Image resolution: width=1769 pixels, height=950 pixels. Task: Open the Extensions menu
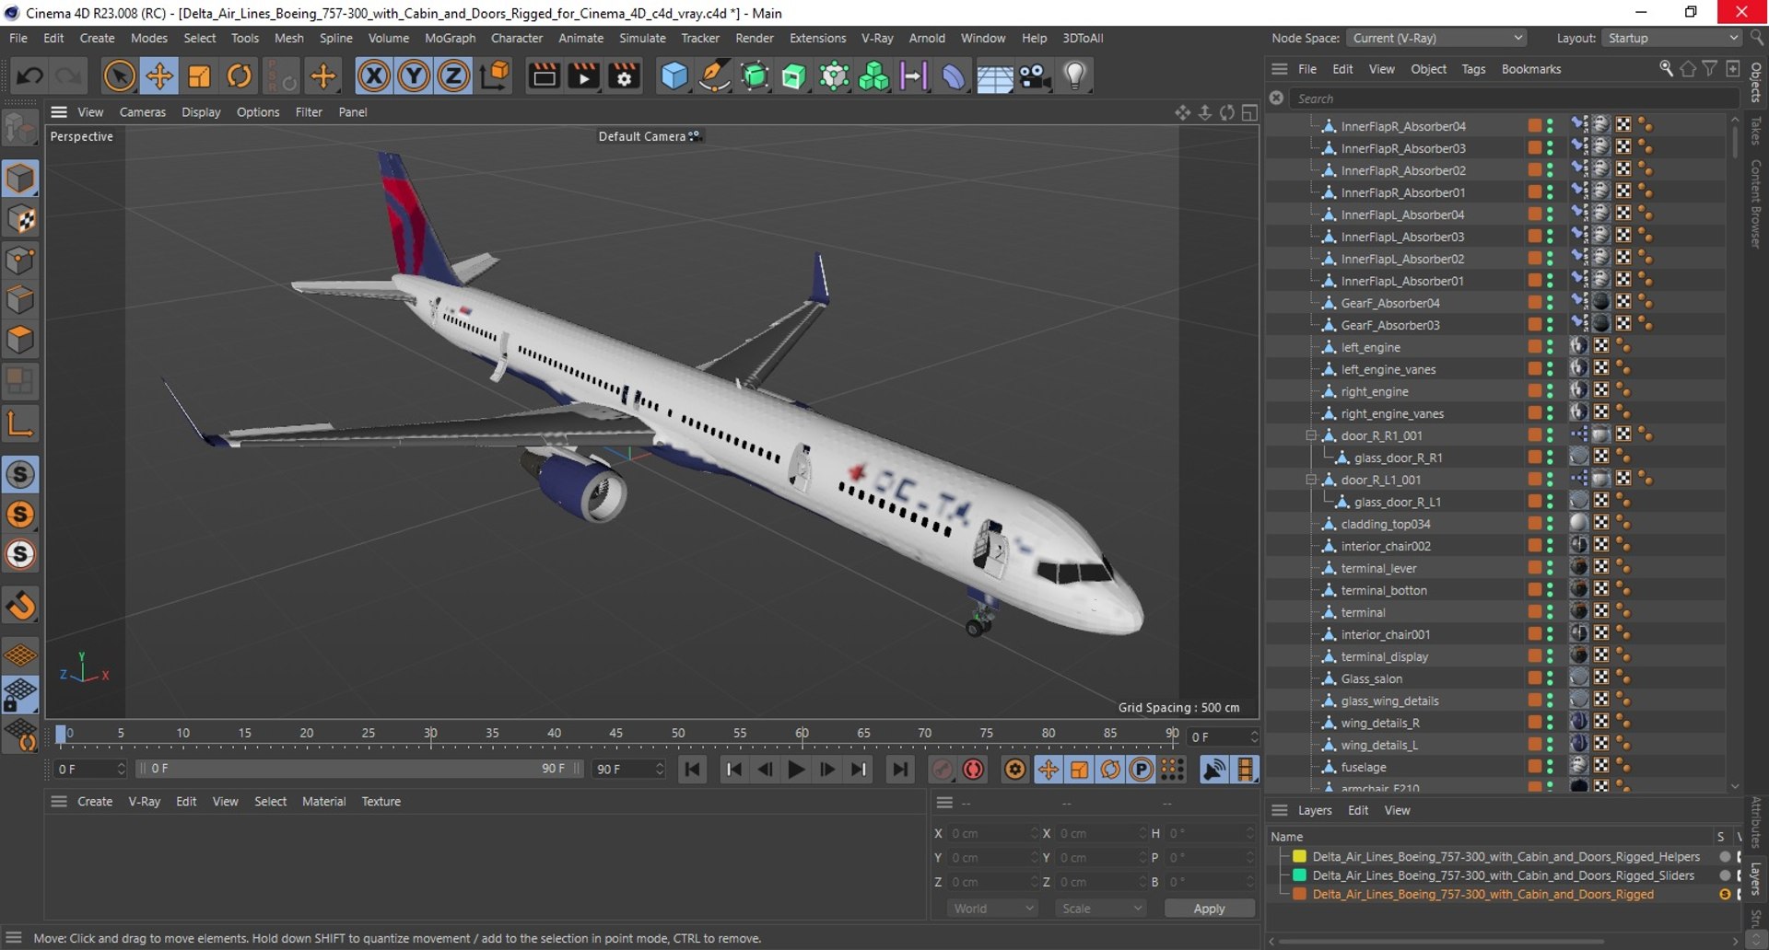(817, 38)
